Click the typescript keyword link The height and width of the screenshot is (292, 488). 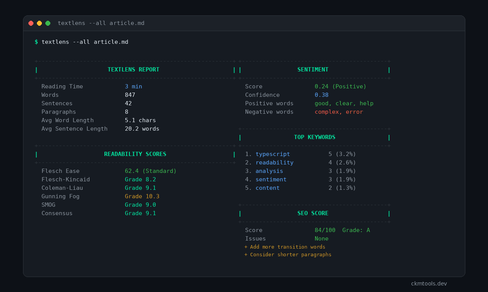click(273, 154)
